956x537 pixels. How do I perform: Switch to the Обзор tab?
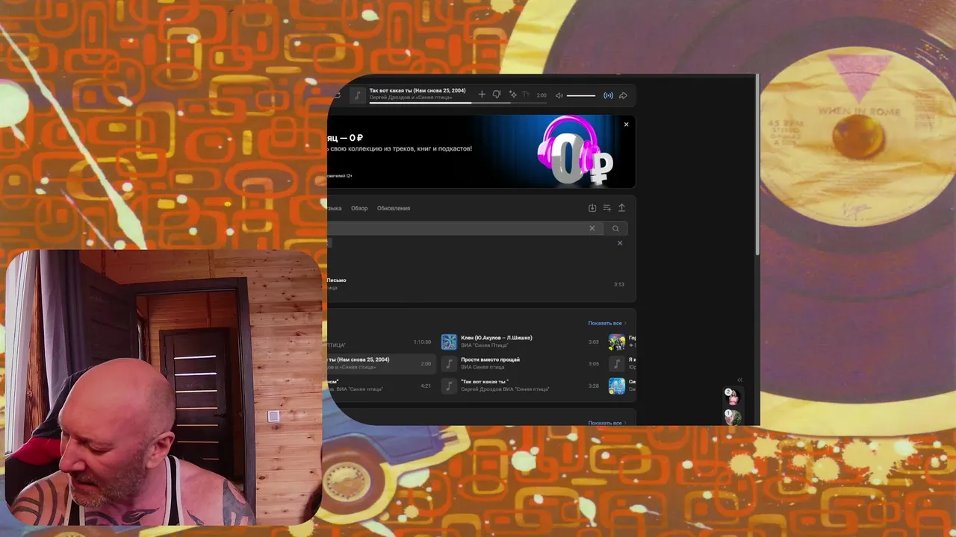359,208
